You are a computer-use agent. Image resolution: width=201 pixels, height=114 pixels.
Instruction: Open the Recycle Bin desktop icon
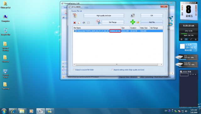pyautogui.click(x=5, y=32)
